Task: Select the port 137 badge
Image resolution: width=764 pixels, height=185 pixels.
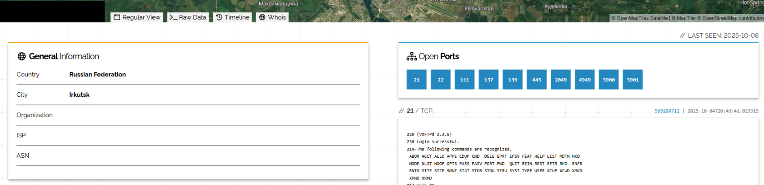Action: click(x=488, y=80)
